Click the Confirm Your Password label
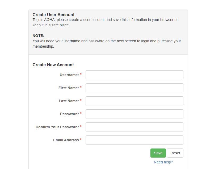The image size is (206, 169). click(x=57, y=127)
